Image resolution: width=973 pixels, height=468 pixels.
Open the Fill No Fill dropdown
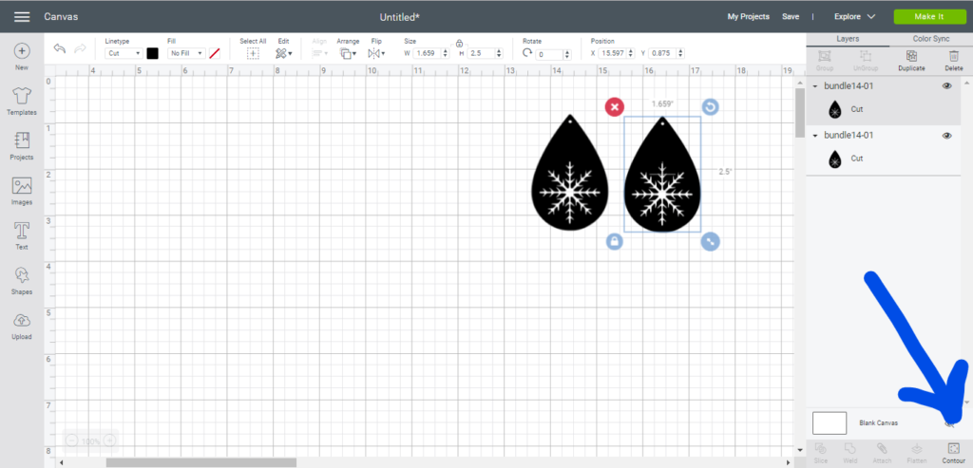click(x=186, y=53)
